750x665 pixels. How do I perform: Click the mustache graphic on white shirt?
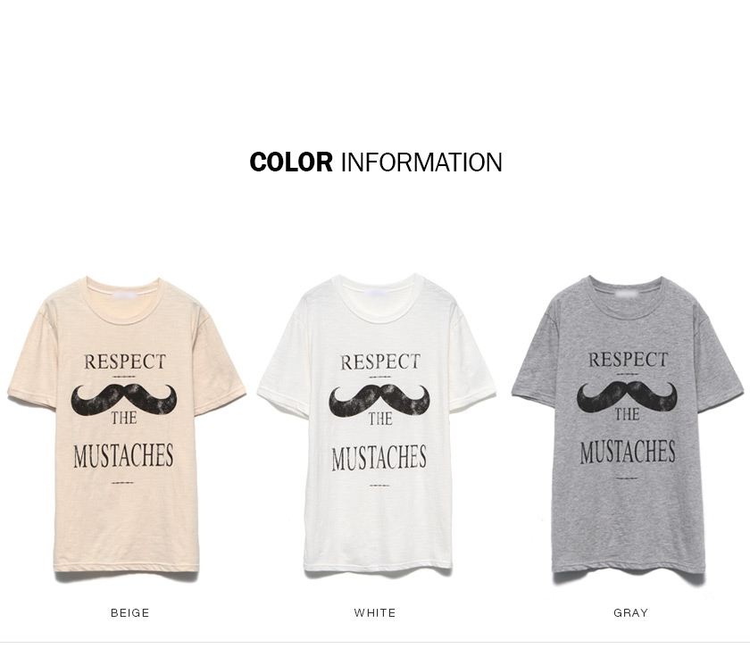click(x=379, y=400)
